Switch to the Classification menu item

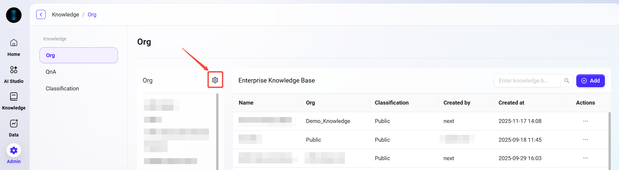click(x=62, y=88)
